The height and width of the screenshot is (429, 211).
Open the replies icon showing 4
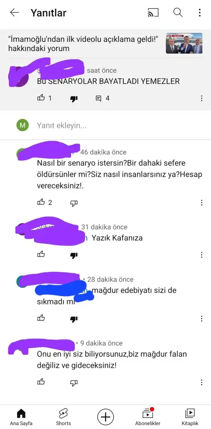pyautogui.click(x=99, y=98)
